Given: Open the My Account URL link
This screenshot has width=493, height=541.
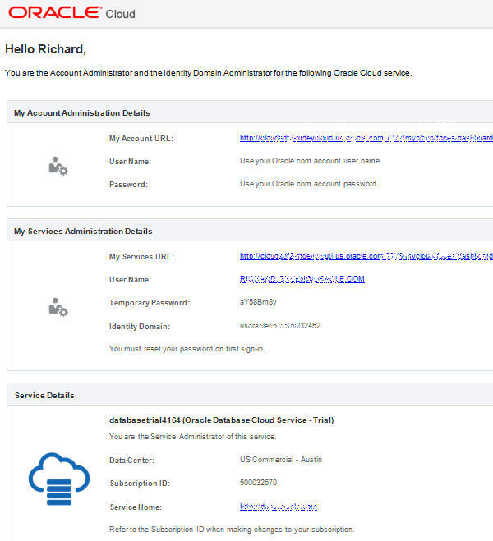Looking at the screenshot, I should click(366, 138).
